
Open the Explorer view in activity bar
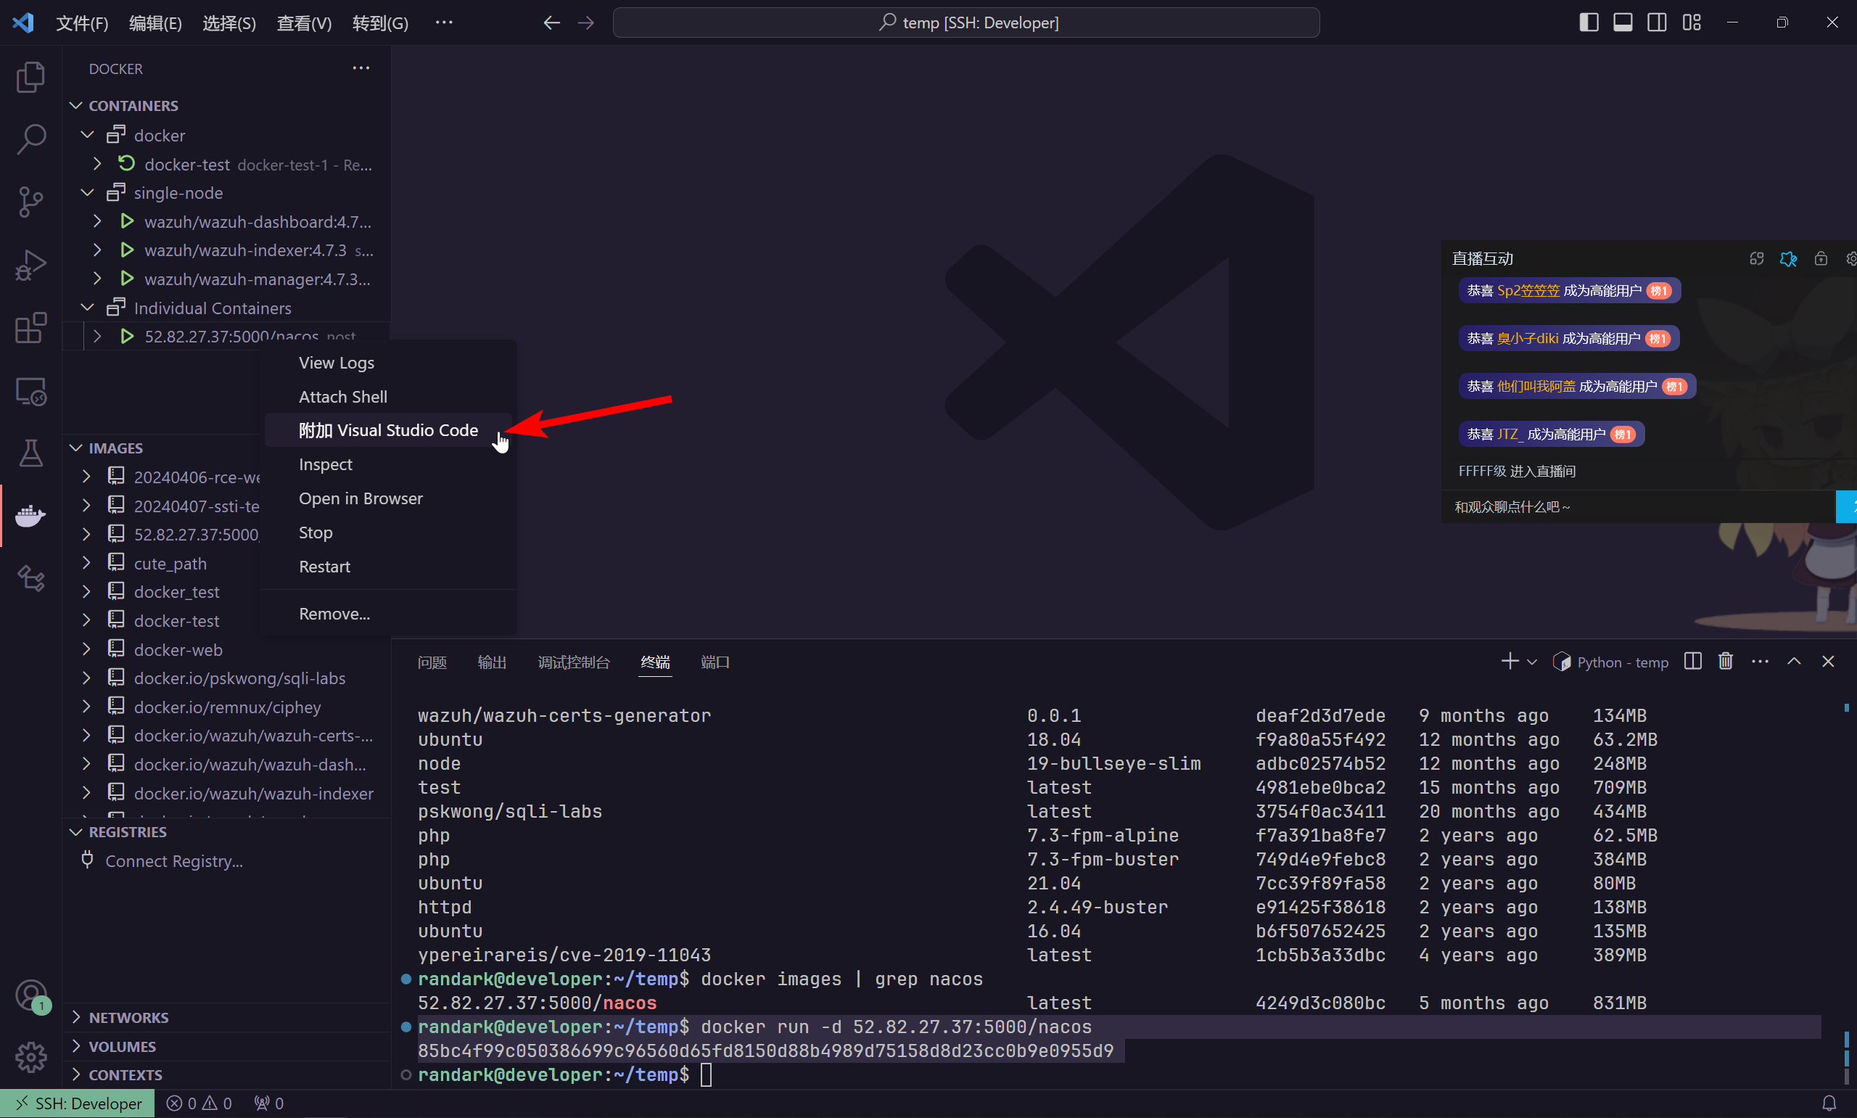click(30, 76)
